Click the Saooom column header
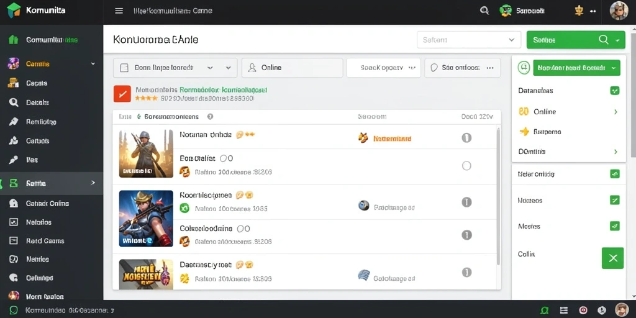 tap(372, 116)
